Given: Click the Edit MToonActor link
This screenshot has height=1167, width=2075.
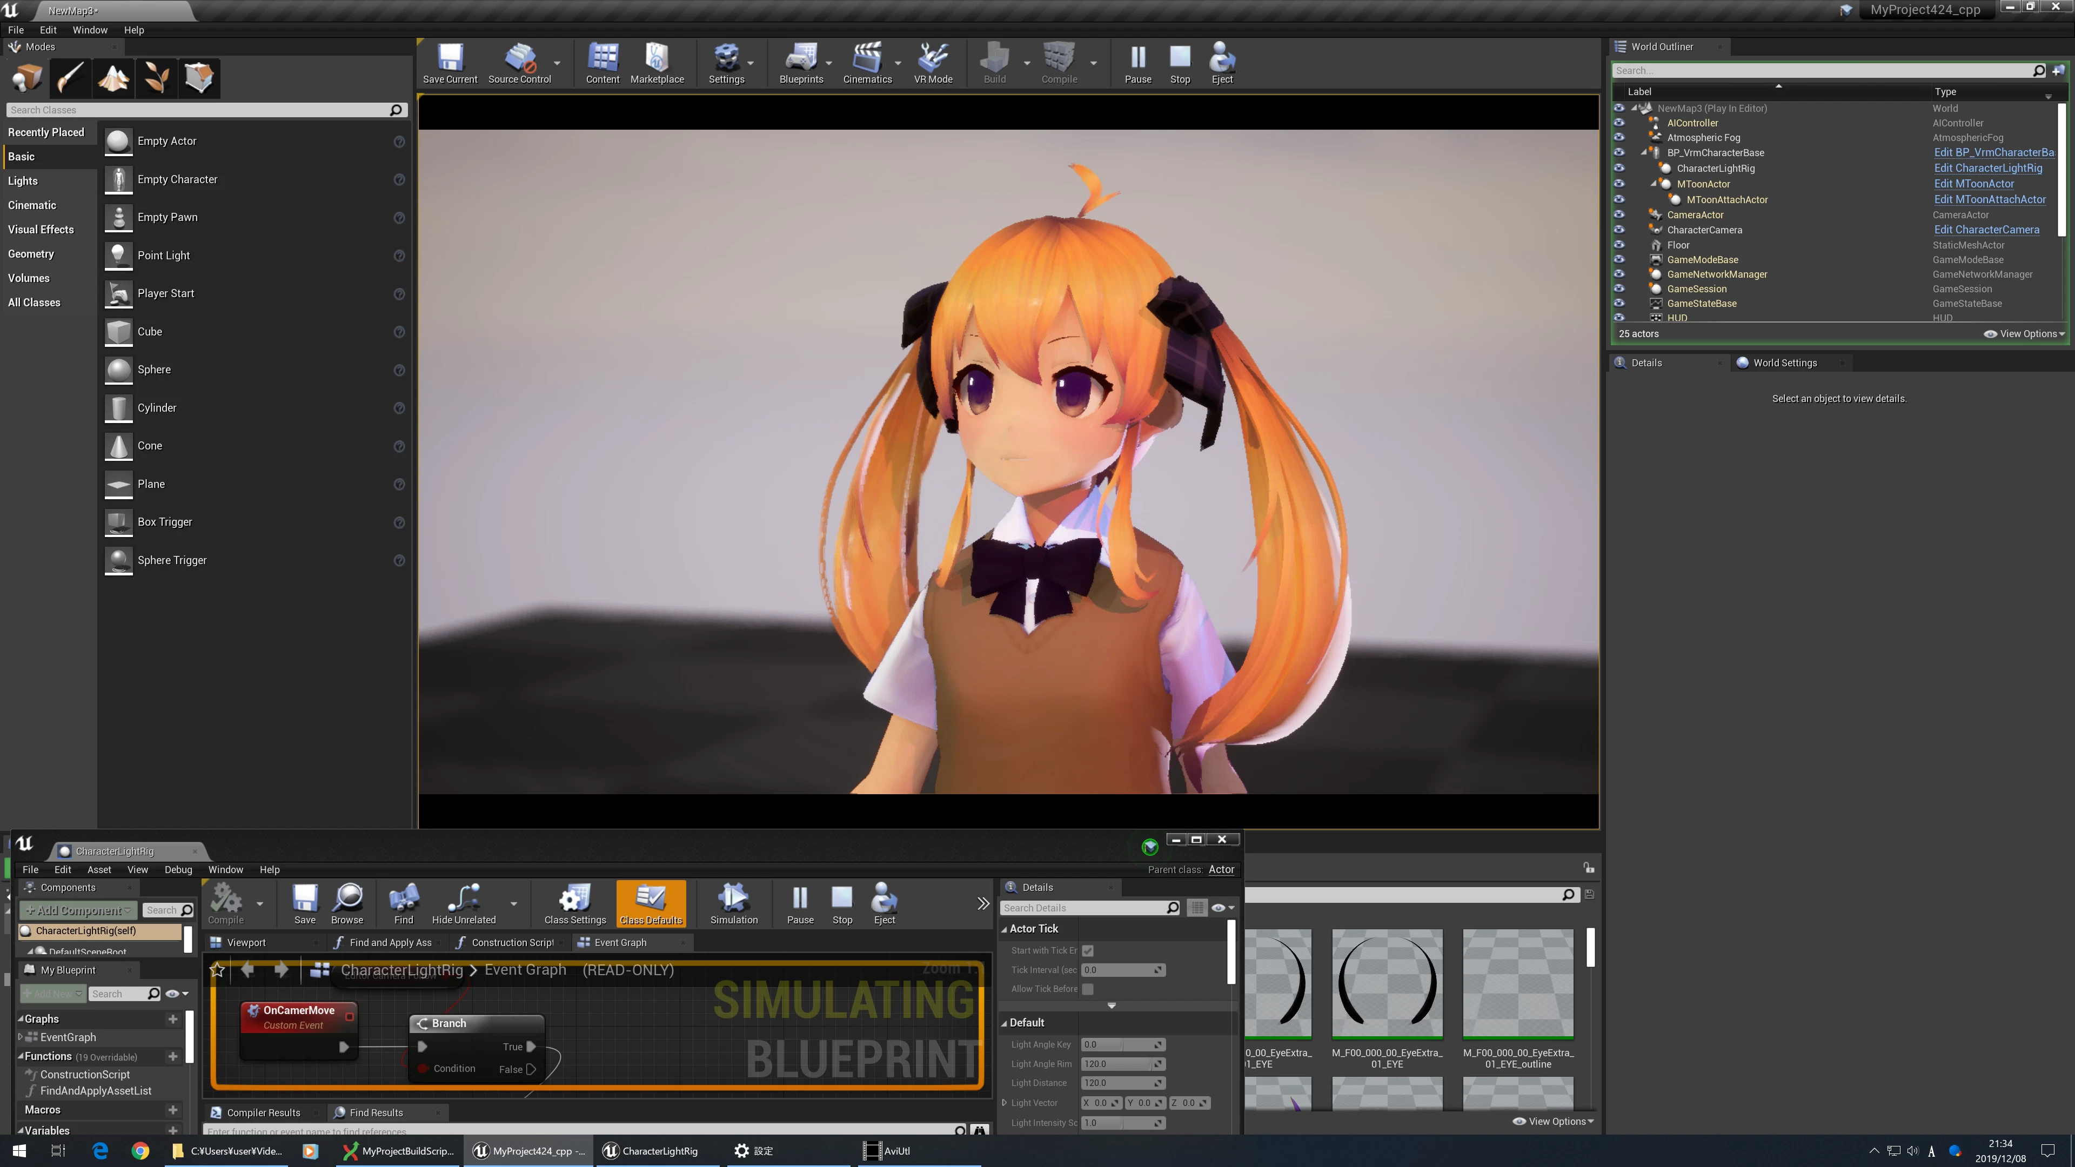Looking at the screenshot, I should [x=1973, y=184].
